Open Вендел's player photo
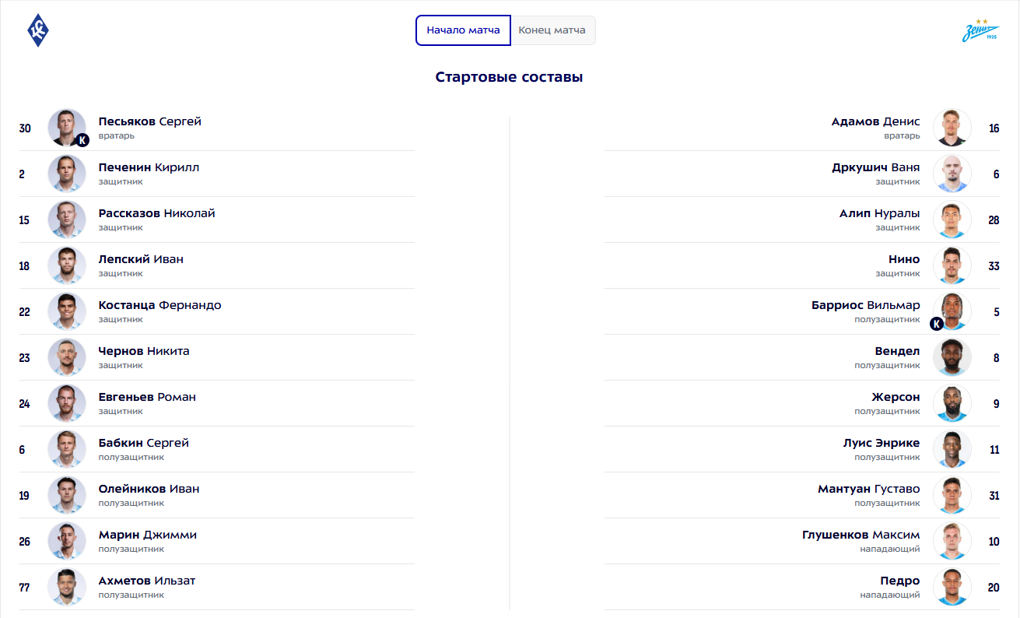Screen dimensions: 1020x618 (952, 357)
